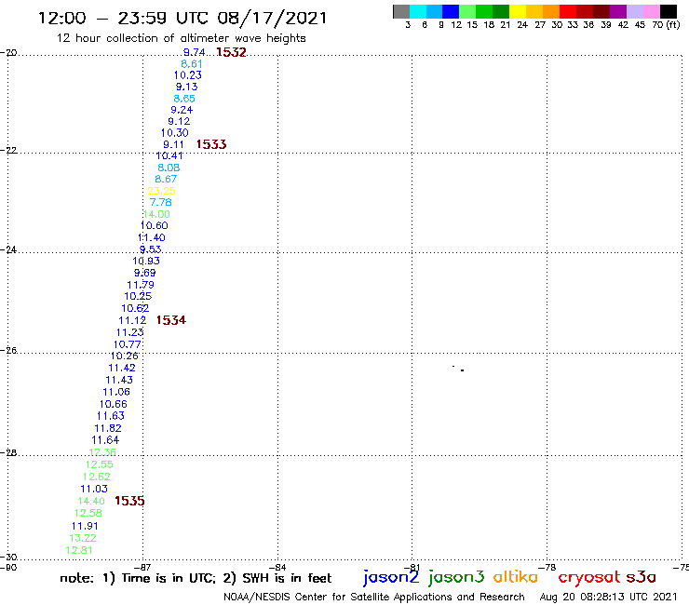This screenshot has width=689, height=605.
Task: Click the -78 longitude axis label
Action: (547, 567)
